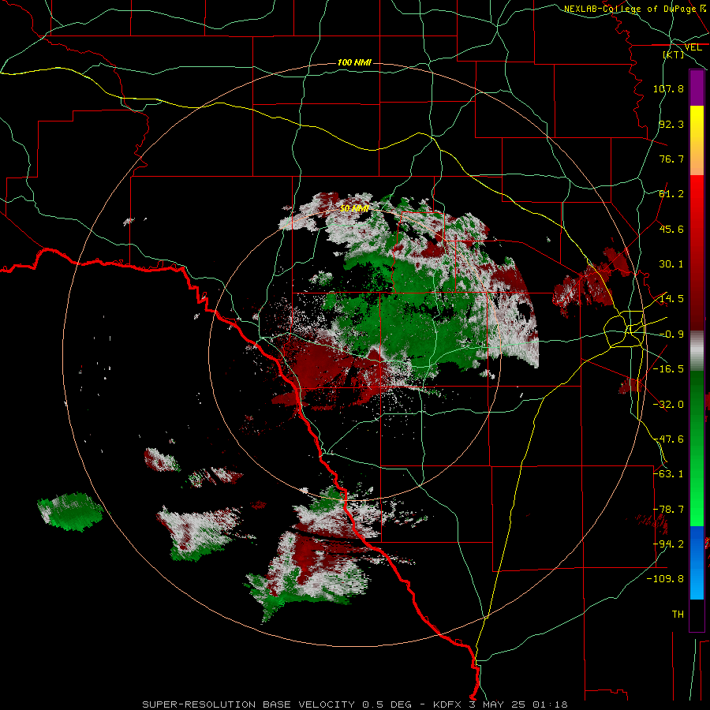Select the -16.5 legend value
The image size is (710, 710).
point(668,369)
